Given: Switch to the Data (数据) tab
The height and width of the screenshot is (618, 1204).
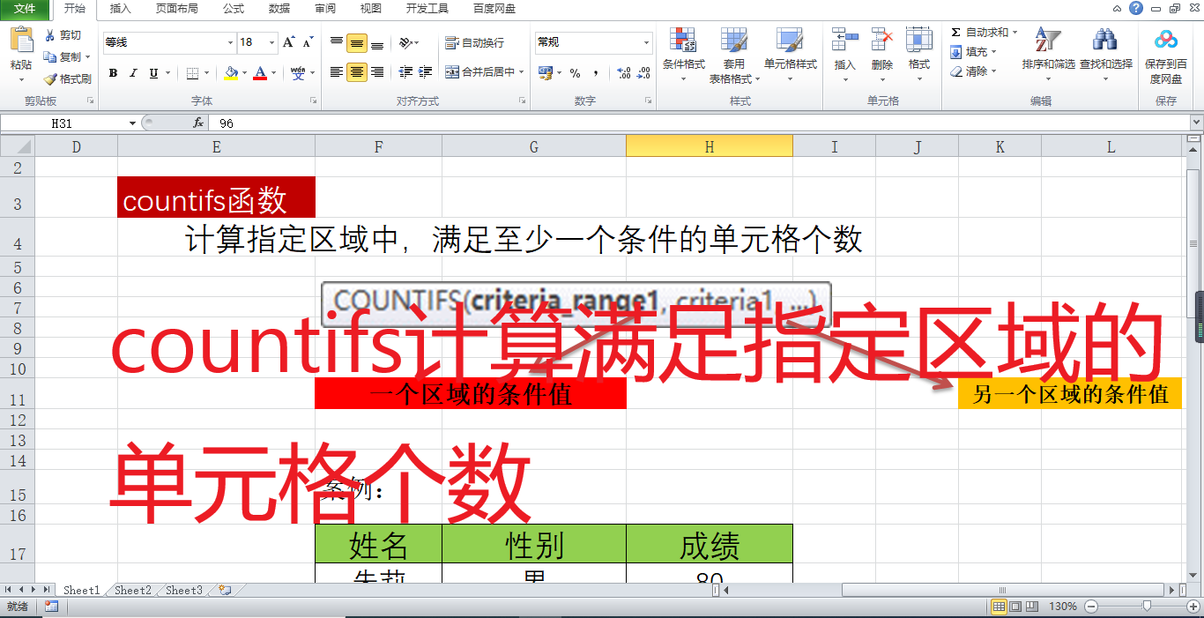Looking at the screenshot, I should click(x=279, y=9).
